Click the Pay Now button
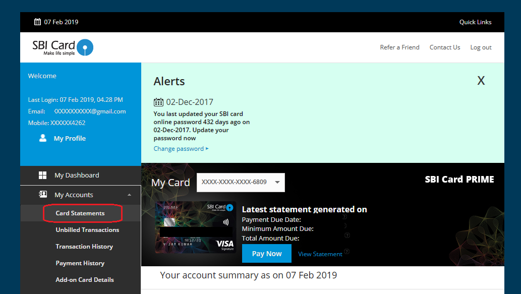The height and width of the screenshot is (294, 521). [x=267, y=254]
